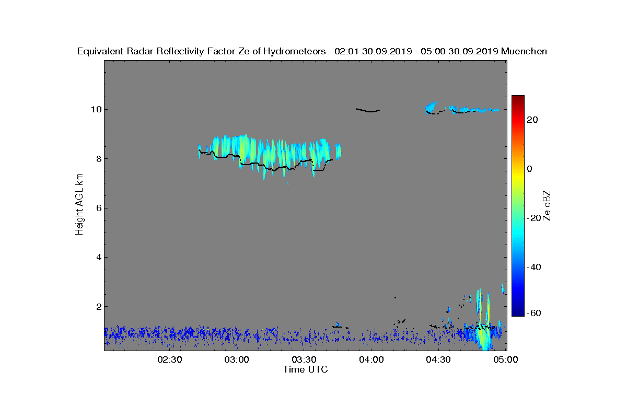The width and height of the screenshot is (627, 418).
Task: Click the height axis label 8
Action: pyautogui.click(x=98, y=158)
